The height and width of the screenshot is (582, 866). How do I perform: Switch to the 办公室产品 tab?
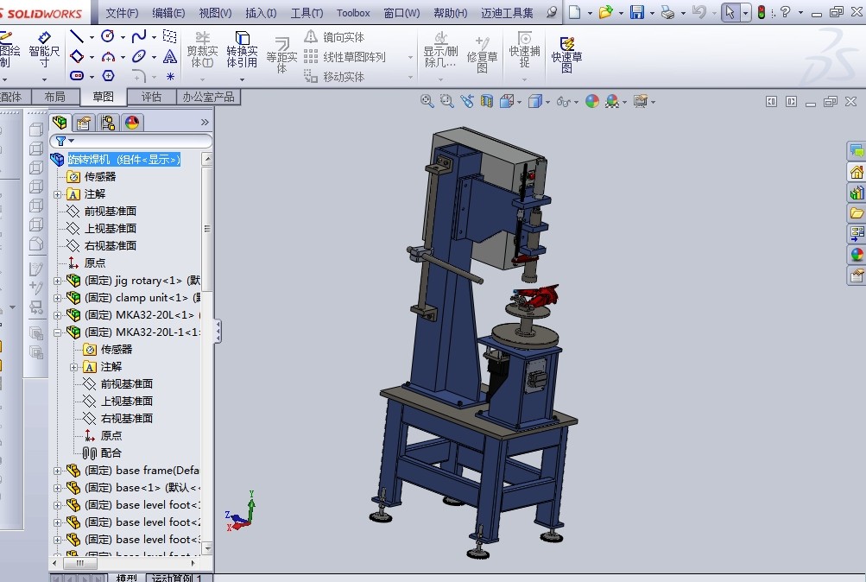pyautogui.click(x=208, y=98)
